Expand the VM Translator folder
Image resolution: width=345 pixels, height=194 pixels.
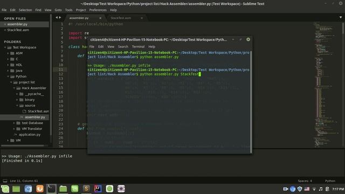tap(14, 129)
